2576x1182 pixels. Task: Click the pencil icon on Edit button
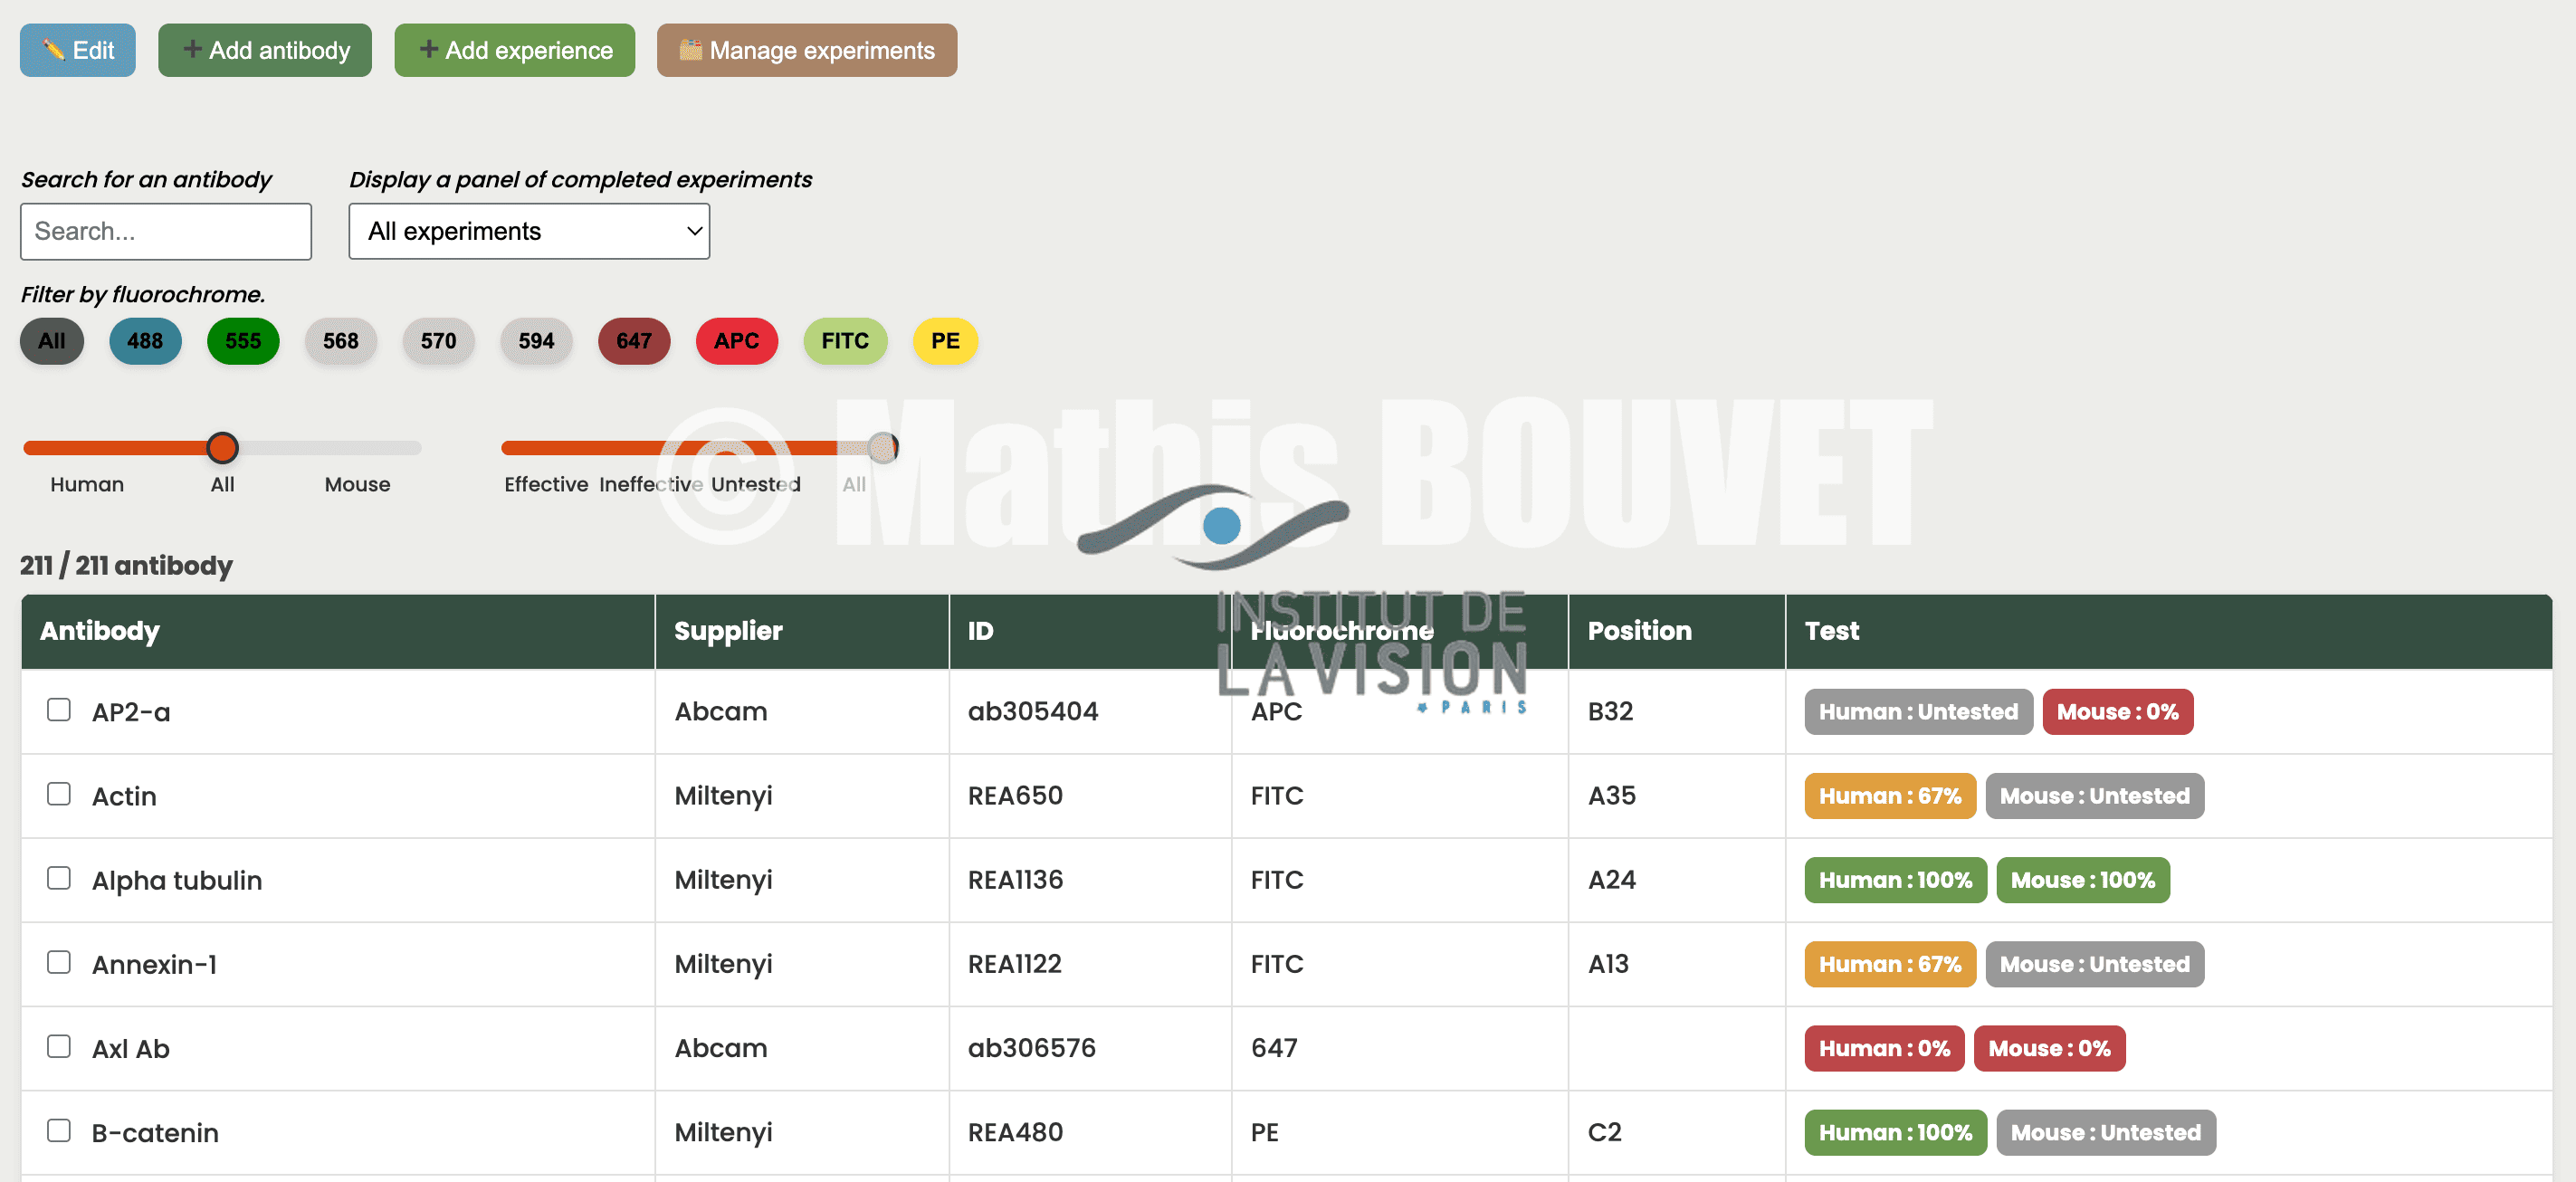54,50
